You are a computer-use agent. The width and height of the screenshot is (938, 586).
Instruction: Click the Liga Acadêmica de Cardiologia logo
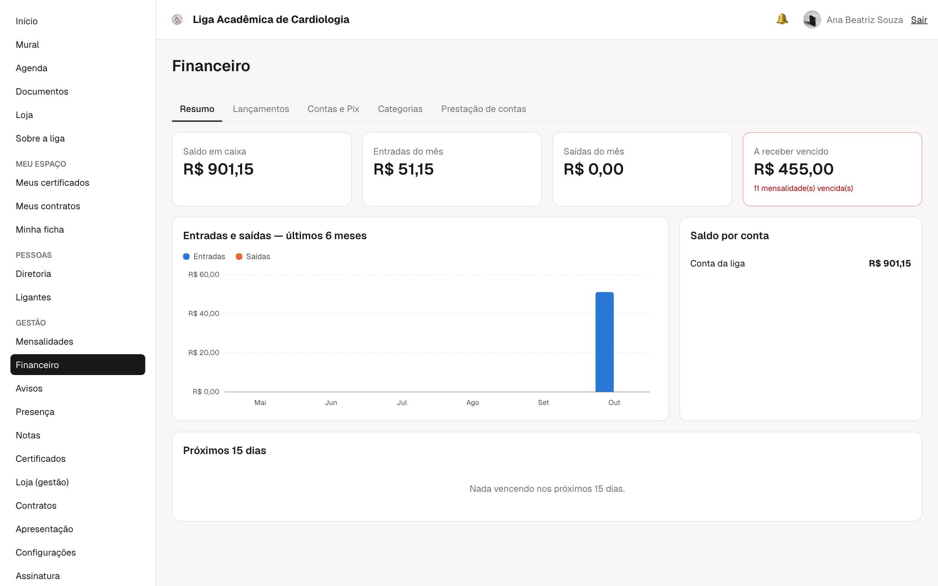point(177,20)
